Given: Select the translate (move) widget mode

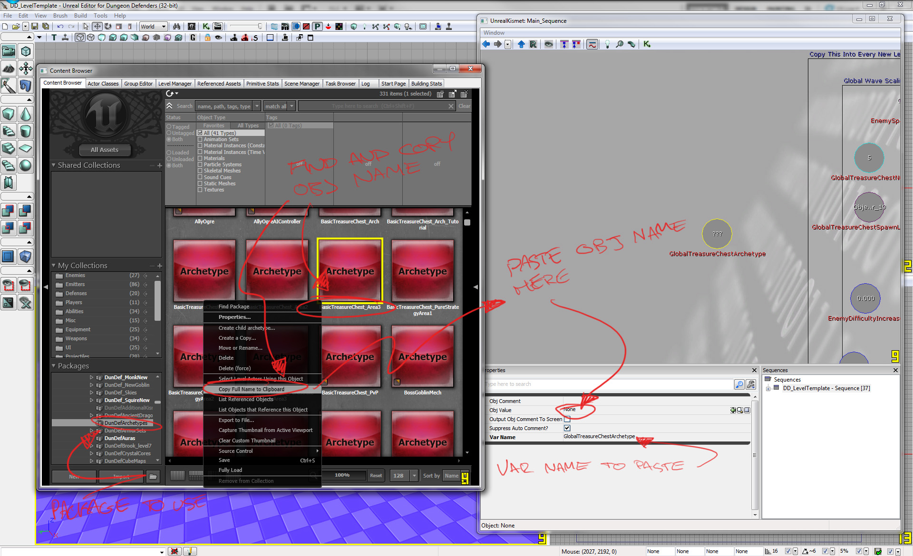Looking at the screenshot, I should pyautogui.click(x=97, y=27).
